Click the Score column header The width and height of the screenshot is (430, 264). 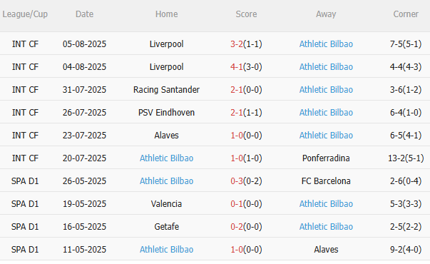click(246, 14)
